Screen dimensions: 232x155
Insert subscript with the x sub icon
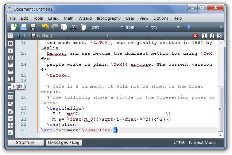(x=11, y=104)
